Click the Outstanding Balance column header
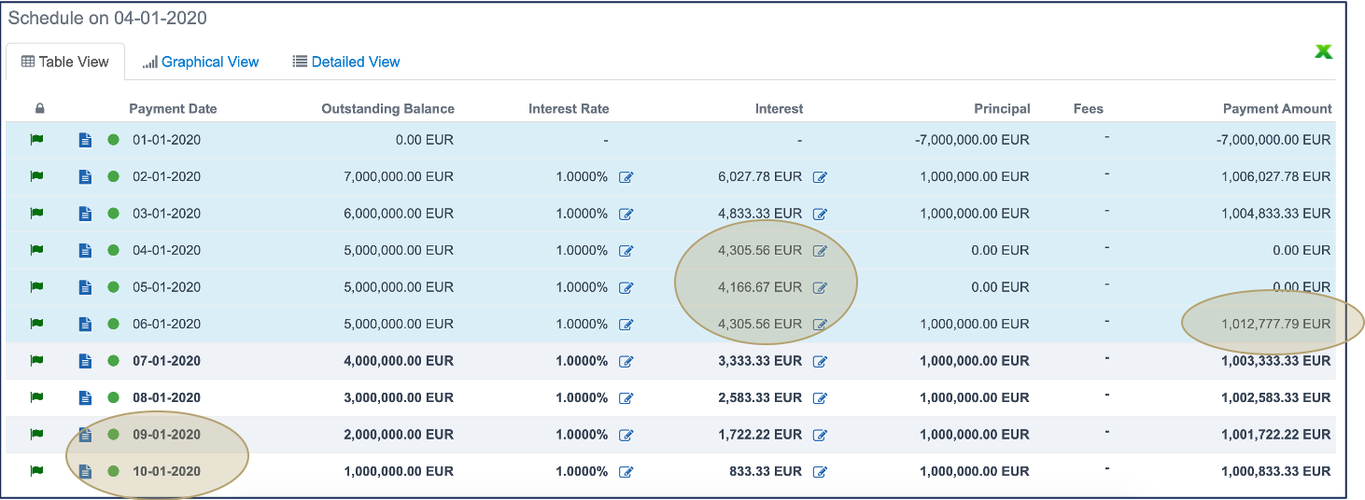 tap(387, 109)
